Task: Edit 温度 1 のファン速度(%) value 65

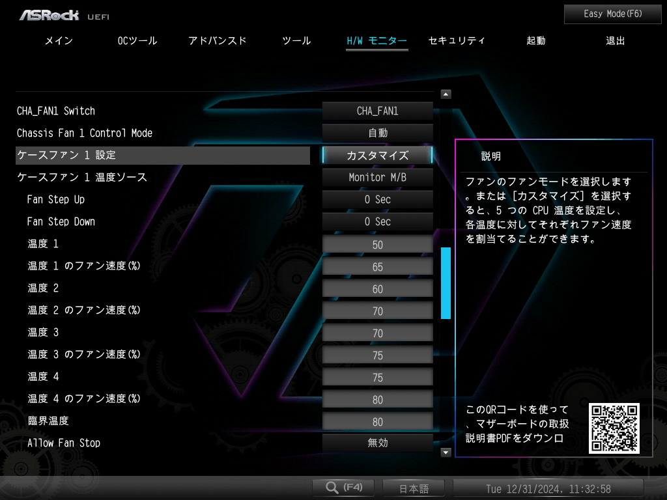Action: (377, 266)
